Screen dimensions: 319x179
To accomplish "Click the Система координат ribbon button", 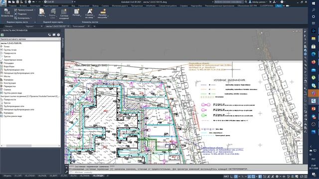I will tap(64, 14).
